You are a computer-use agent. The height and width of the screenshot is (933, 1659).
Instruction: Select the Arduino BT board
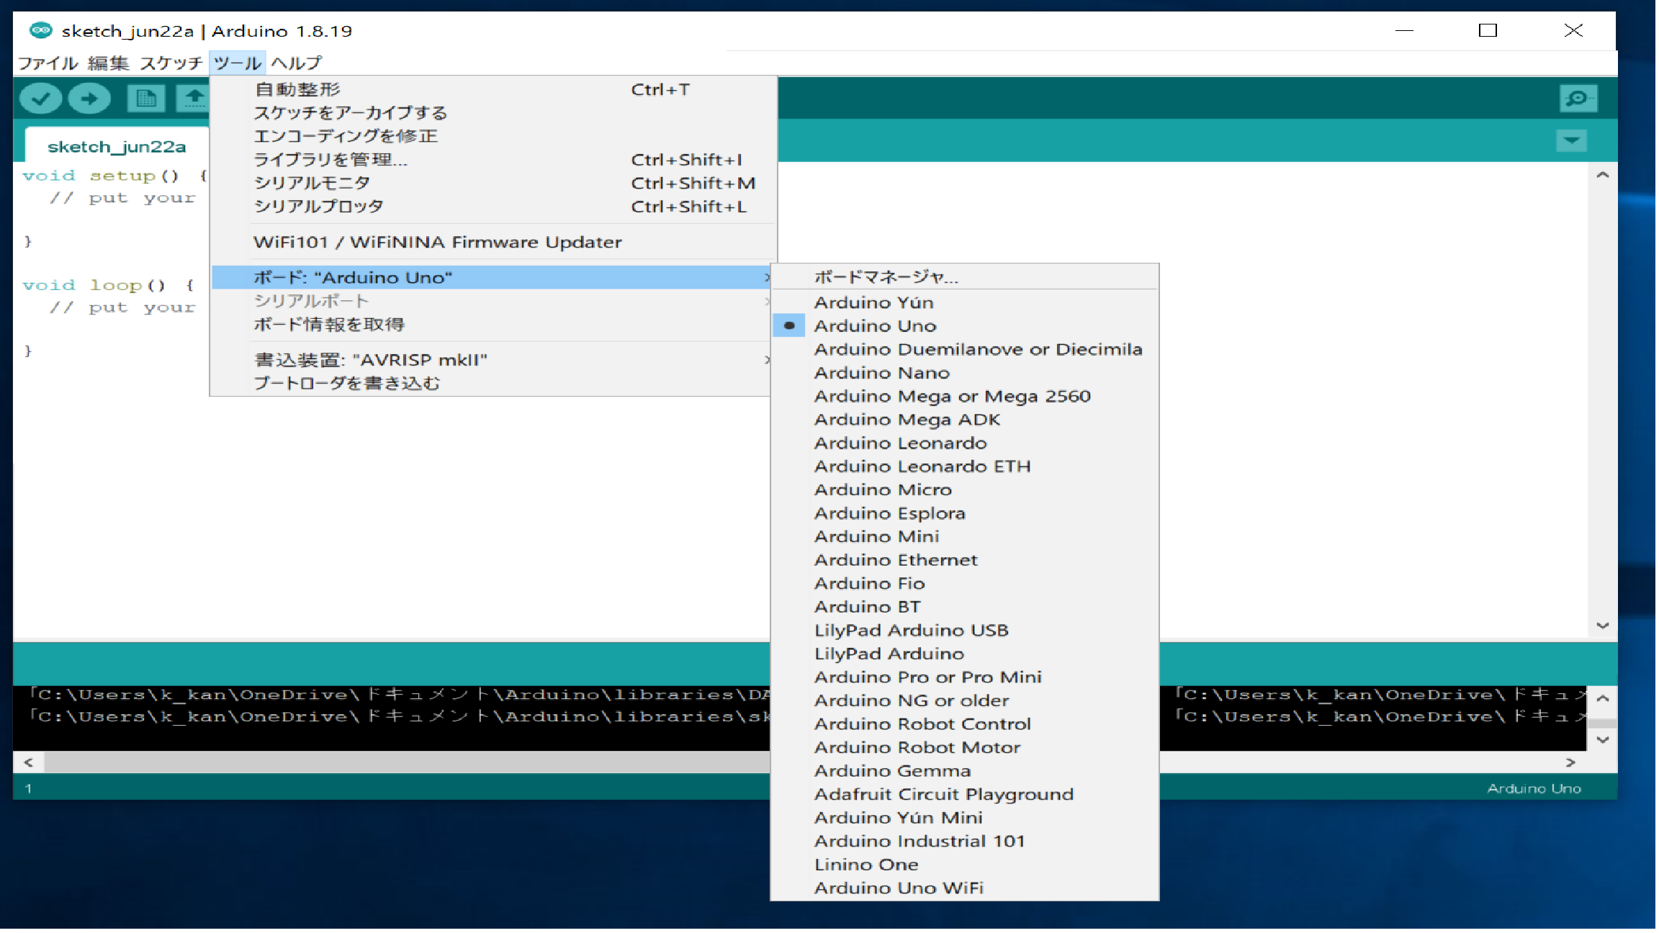coord(965,607)
